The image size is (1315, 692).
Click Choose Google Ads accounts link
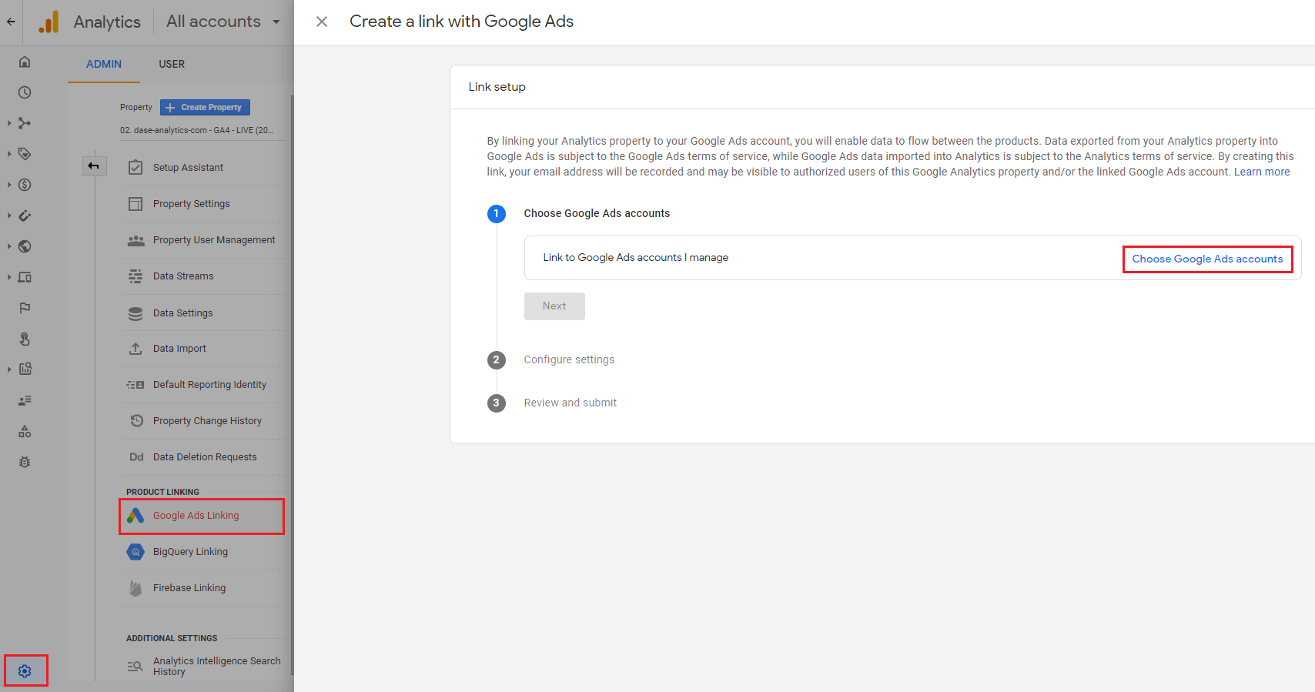pyautogui.click(x=1207, y=259)
